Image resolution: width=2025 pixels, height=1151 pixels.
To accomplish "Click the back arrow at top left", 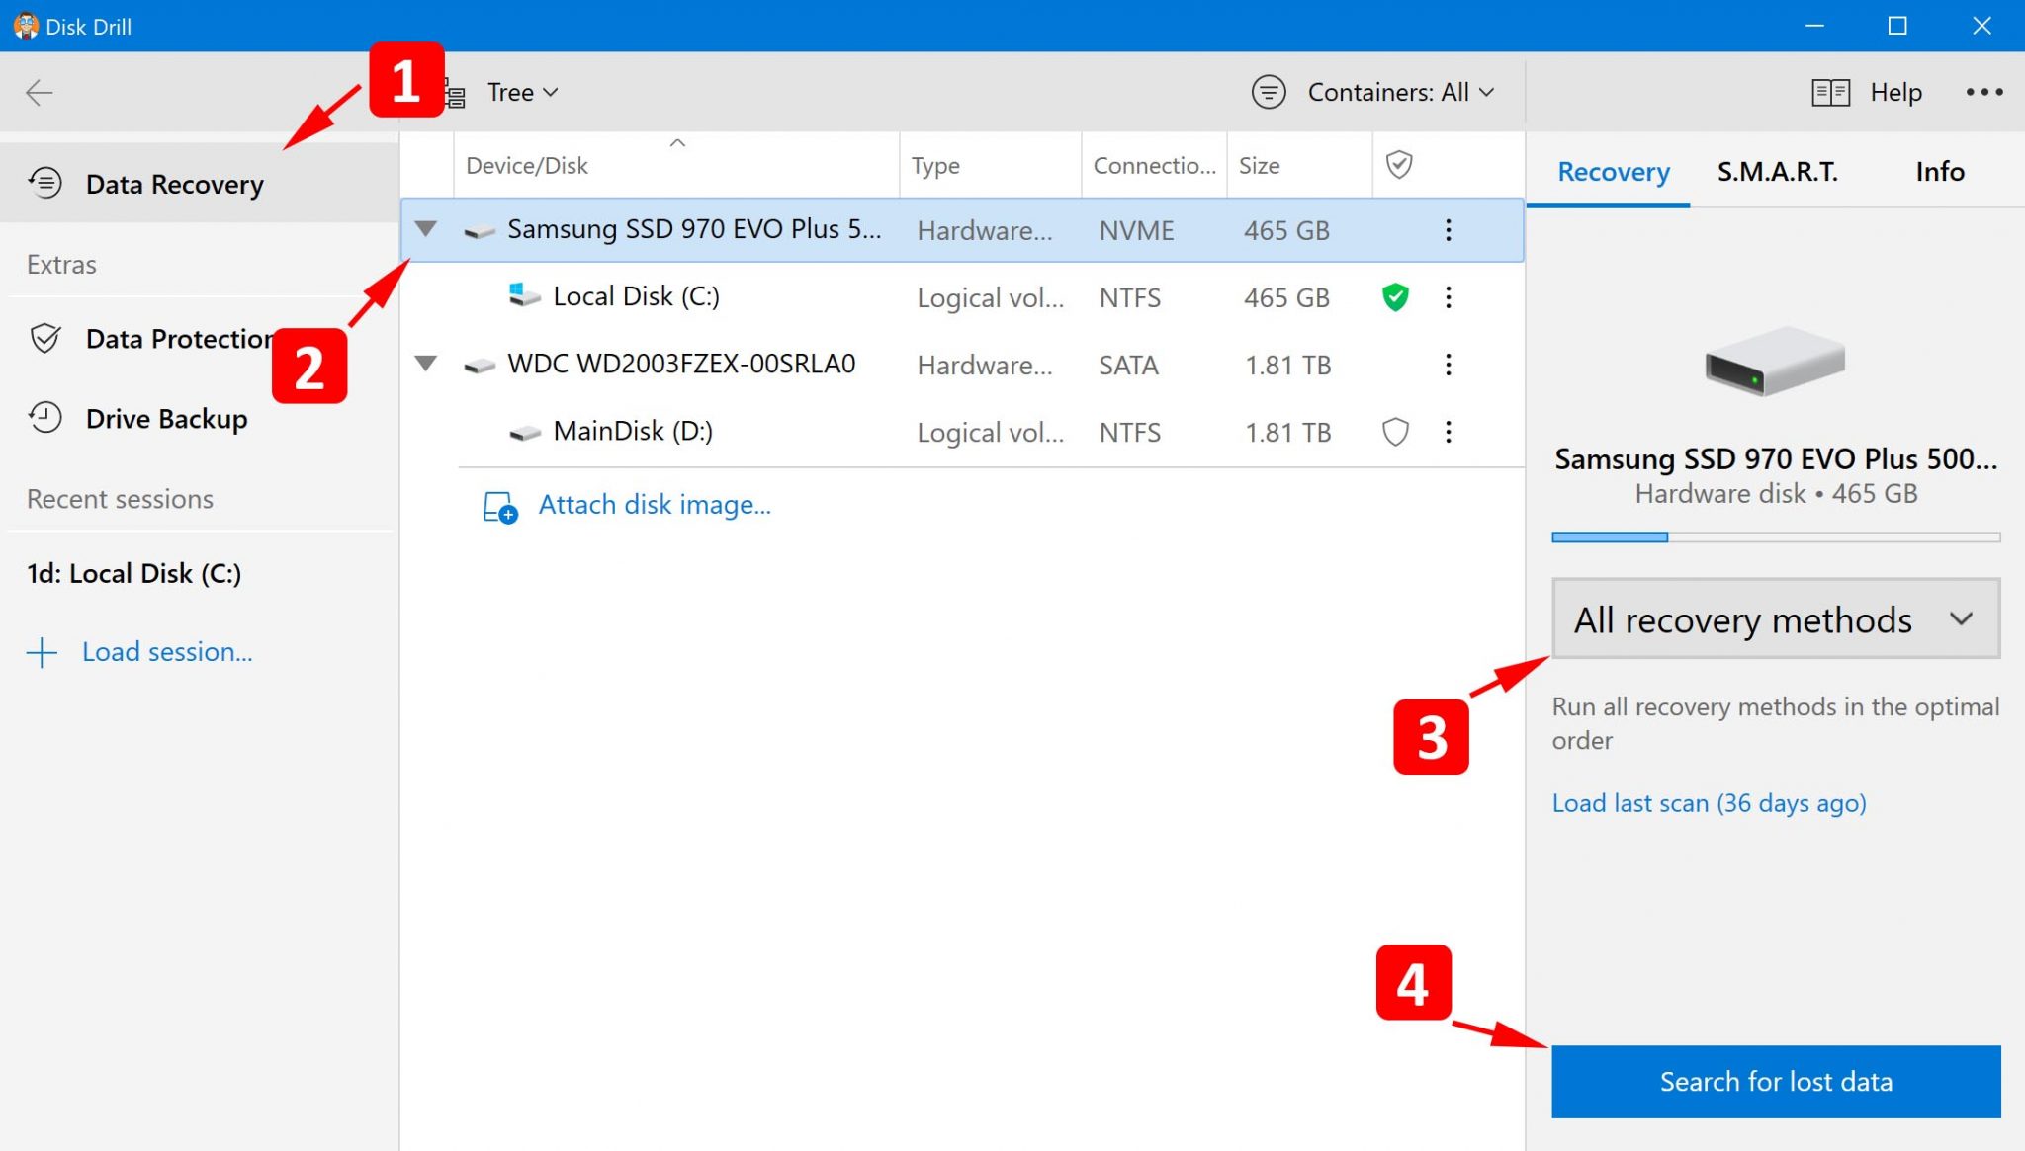I will tap(39, 91).
